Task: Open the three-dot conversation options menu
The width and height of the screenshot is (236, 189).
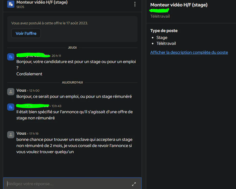Action: (x=135, y=4)
